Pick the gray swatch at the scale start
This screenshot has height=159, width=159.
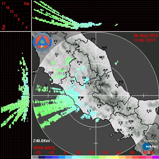[x=35, y=157]
